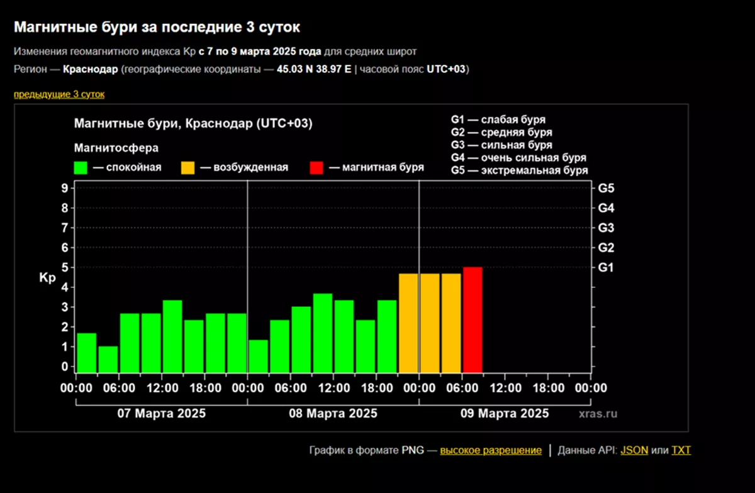Click the tallest green bar on 7 March
The image size is (755, 493).
coord(172,336)
